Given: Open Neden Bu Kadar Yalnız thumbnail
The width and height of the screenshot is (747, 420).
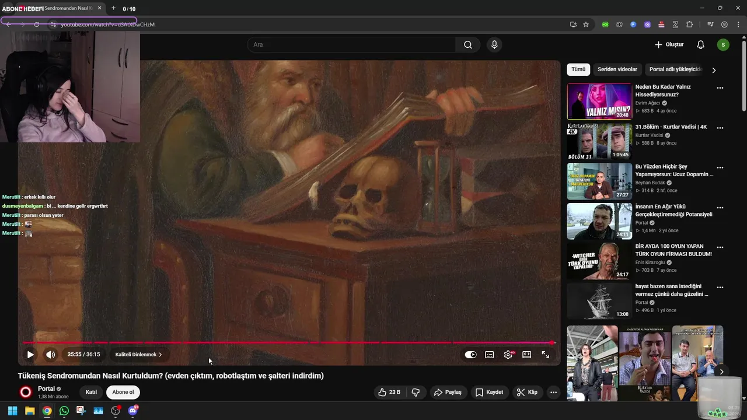Looking at the screenshot, I should (x=599, y=101).
